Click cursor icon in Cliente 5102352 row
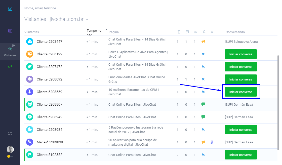The image size is (282, 165). [203, 155]
